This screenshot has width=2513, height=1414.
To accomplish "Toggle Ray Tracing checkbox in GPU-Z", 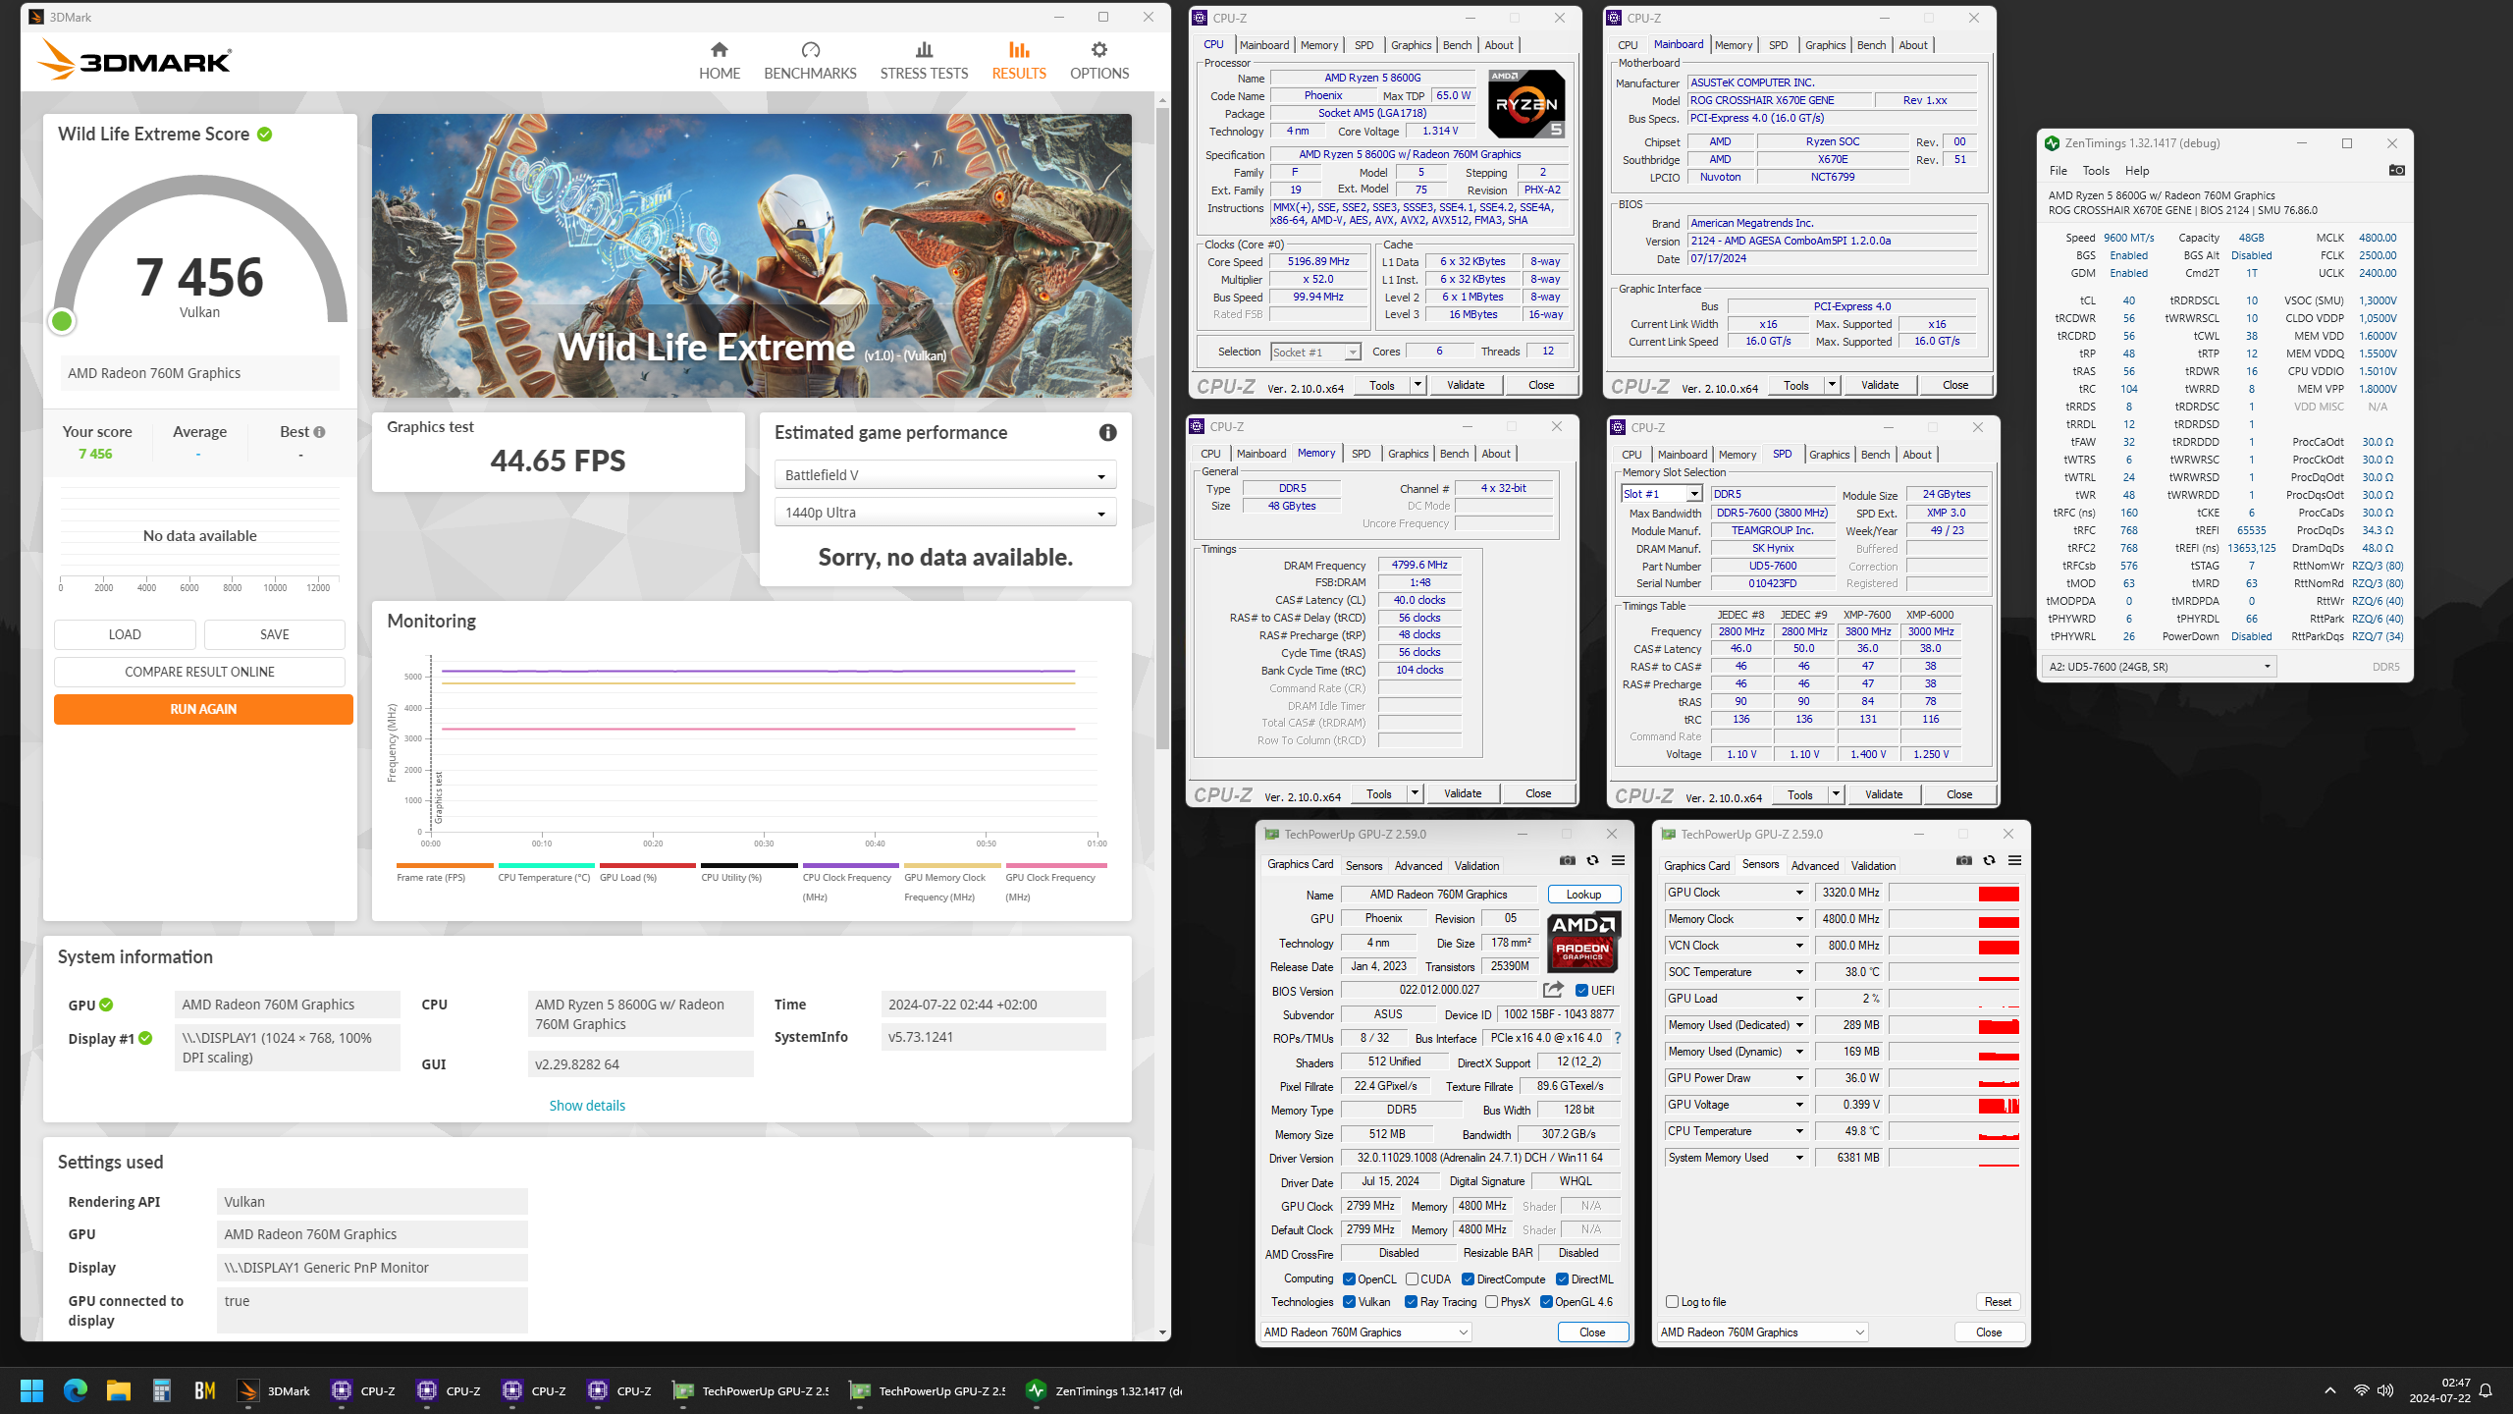I will pos(1411,1302).
